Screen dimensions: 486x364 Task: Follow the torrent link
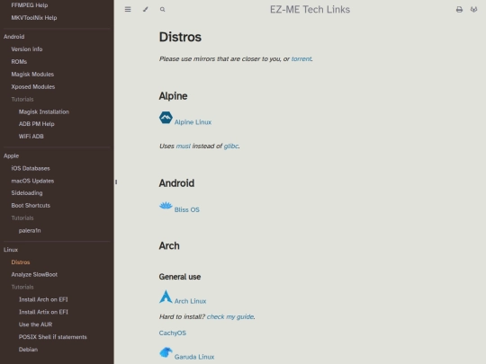coord(301,58)
